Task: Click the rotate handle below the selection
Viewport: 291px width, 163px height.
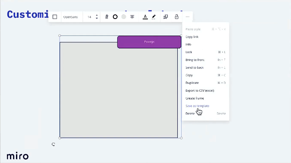Action: point(53,144)
